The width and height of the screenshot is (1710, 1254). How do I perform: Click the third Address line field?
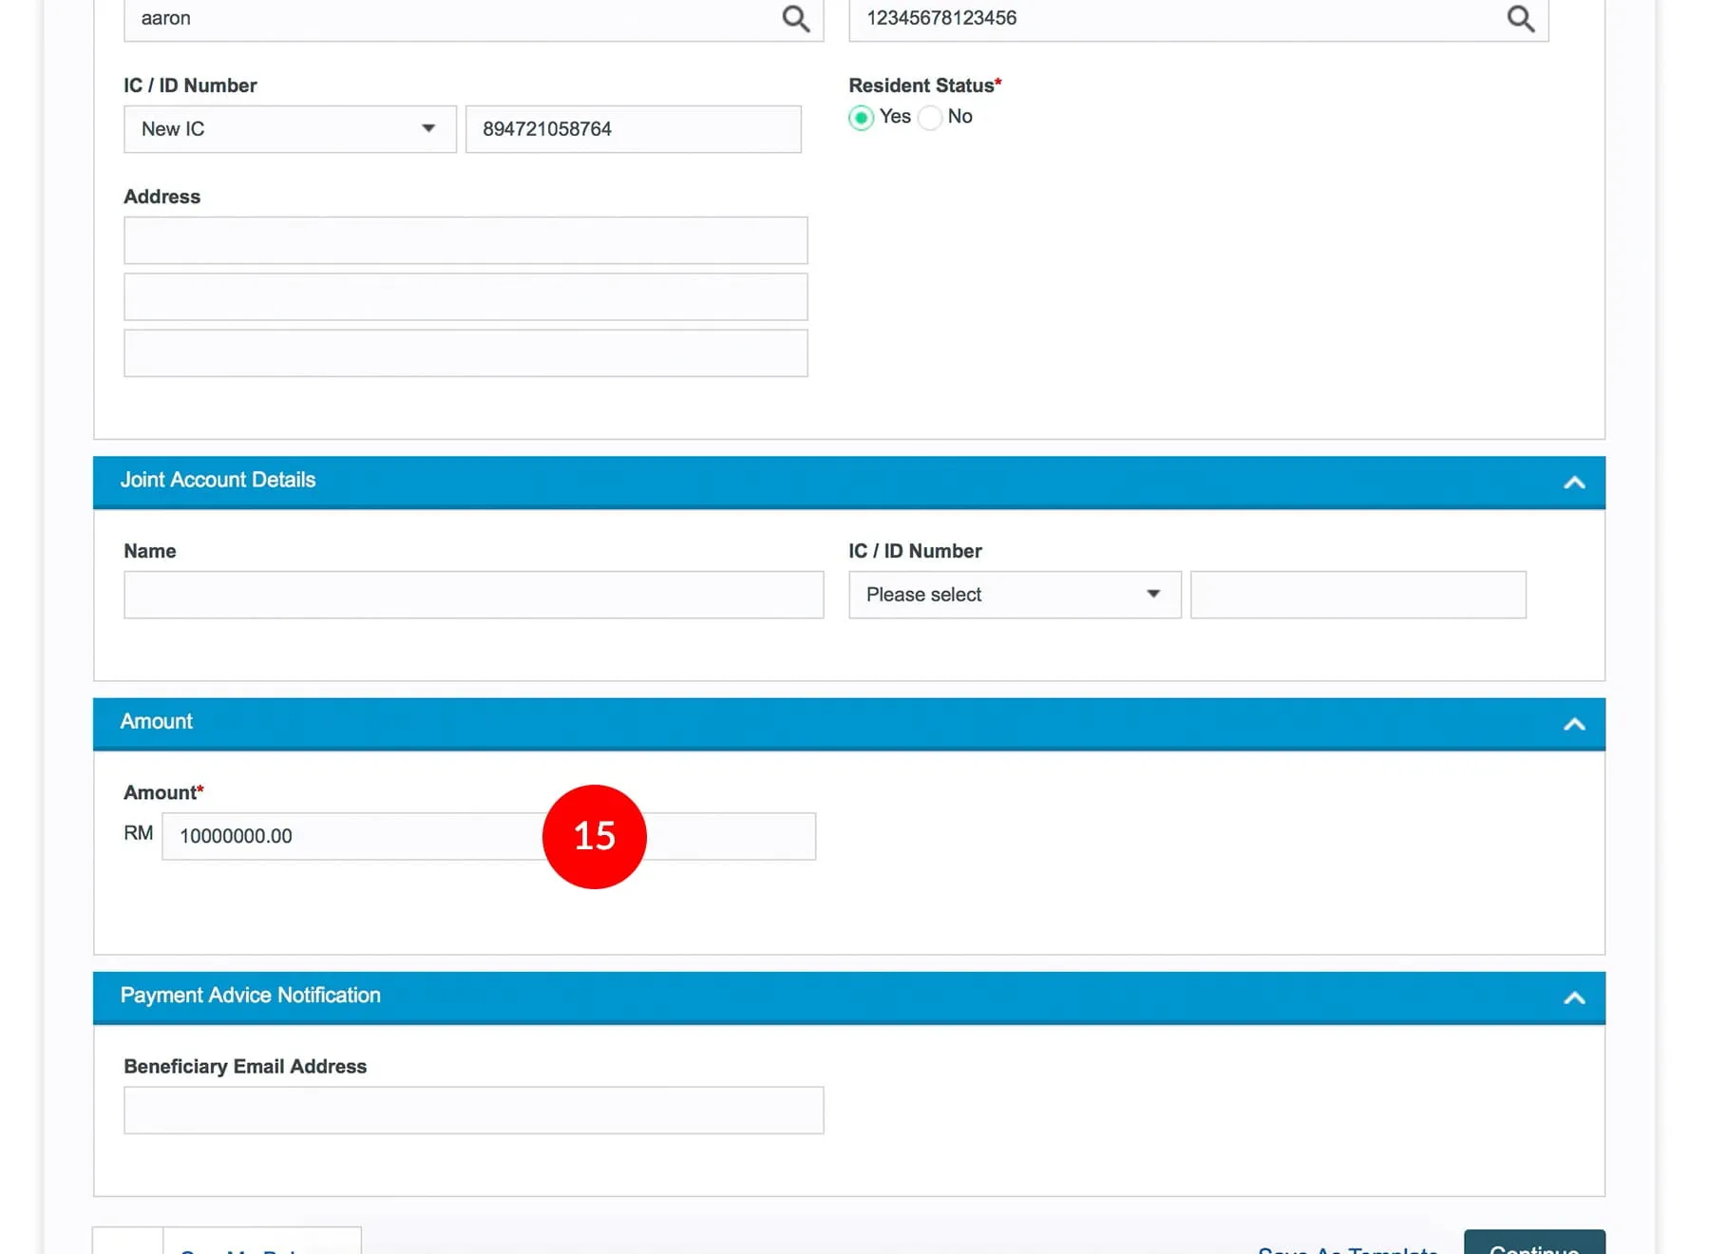coord(465,353)
